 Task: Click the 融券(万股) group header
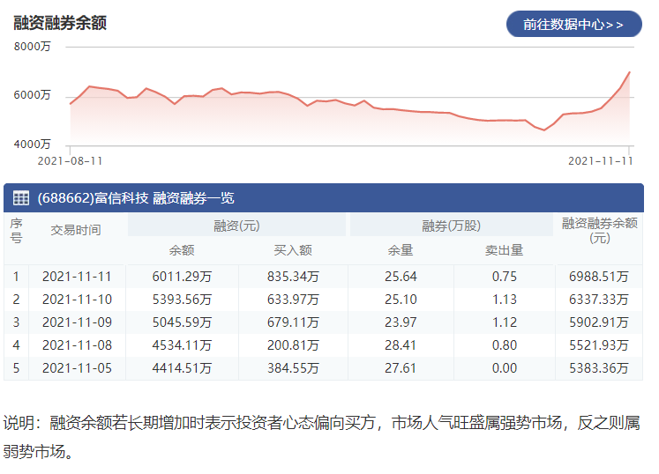451,226
